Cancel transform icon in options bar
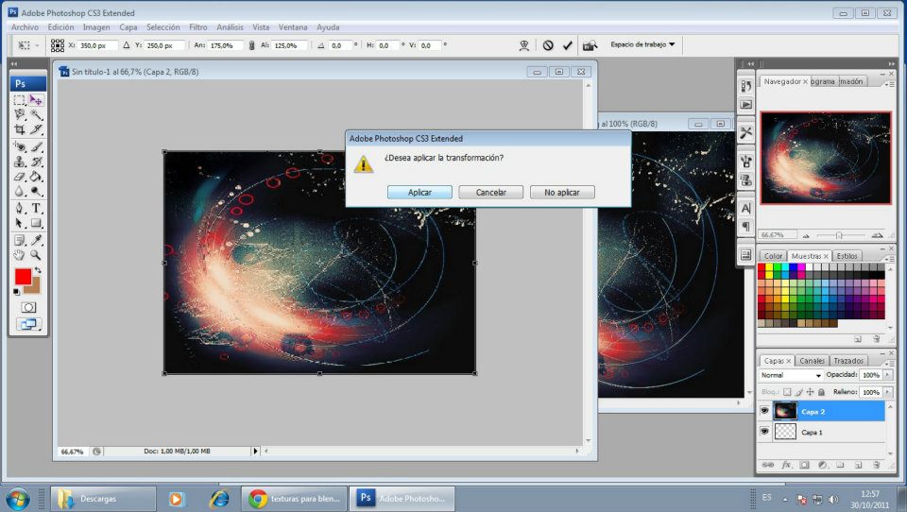The height and width of the screenshot is (512, 907). pos(548,45)
